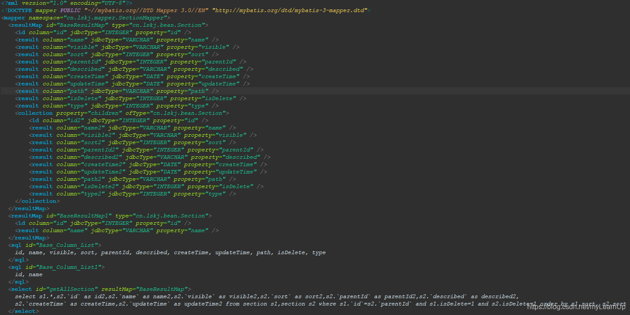Click the "select s1.*,s2.`id` as id2" query line
Image resolution: width=630 pixels, height=315 pixels.
pyautogui.click(x=267, y=296)
